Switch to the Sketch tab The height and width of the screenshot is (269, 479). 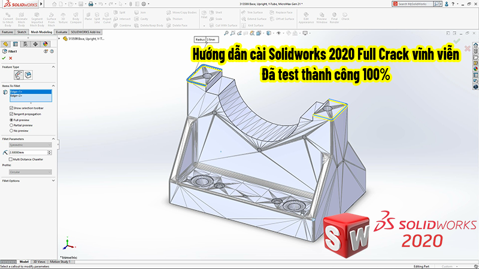tap(22, 32)
